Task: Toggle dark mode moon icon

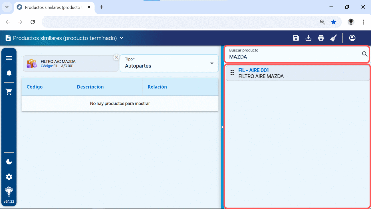Action: click(9, 162)
